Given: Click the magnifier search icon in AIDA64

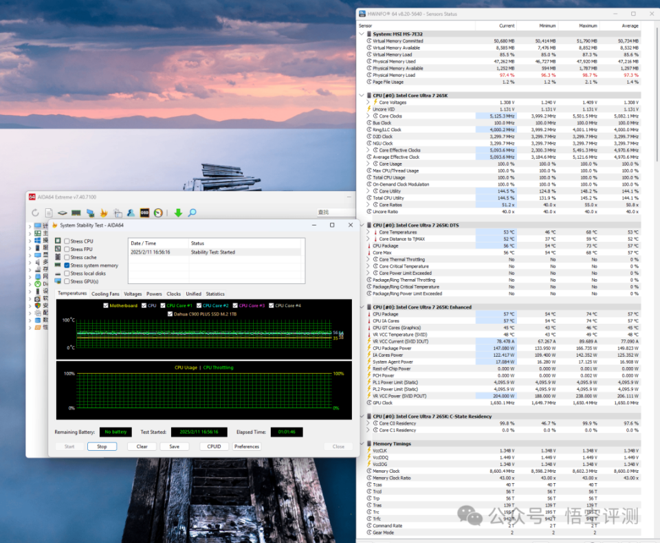Looking at the screenshot, I should (192, 213).
